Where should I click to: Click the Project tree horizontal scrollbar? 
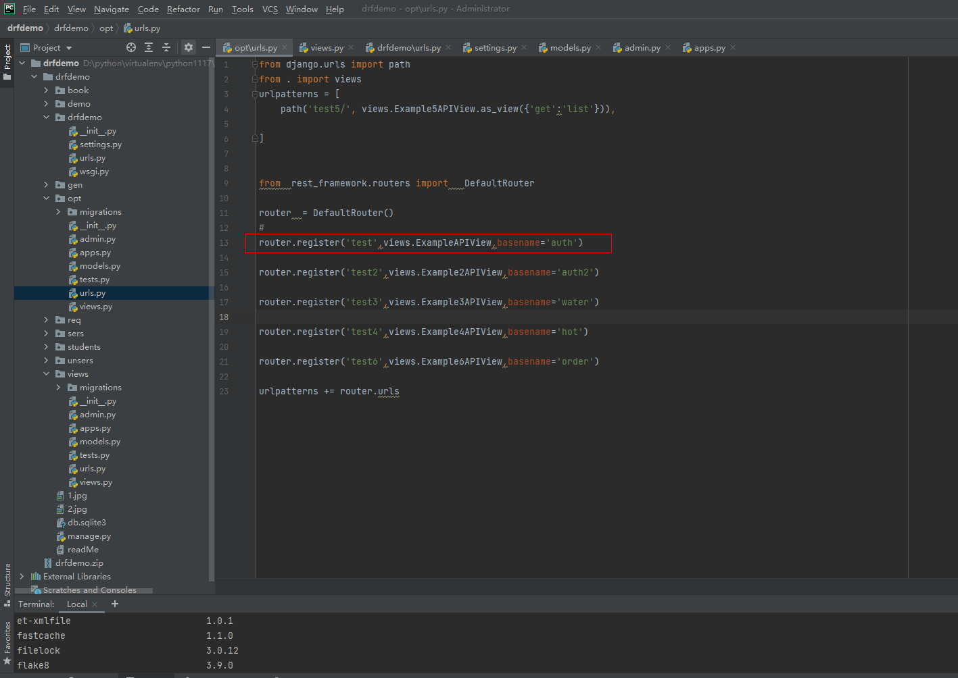tap(85, 591)
